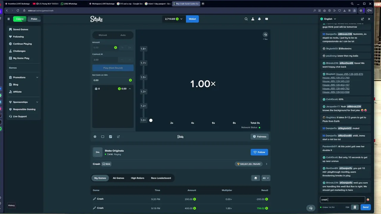
Task: Focus the chat message field
Action: [342, 200]
